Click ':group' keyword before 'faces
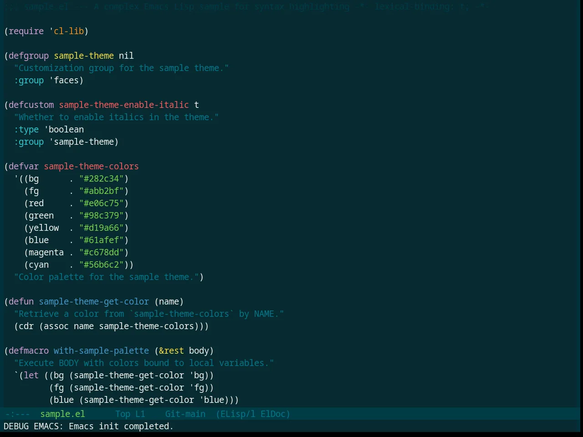Image resolution: width=583 pixels, height=437 pixels. click(x=29, y=80)
